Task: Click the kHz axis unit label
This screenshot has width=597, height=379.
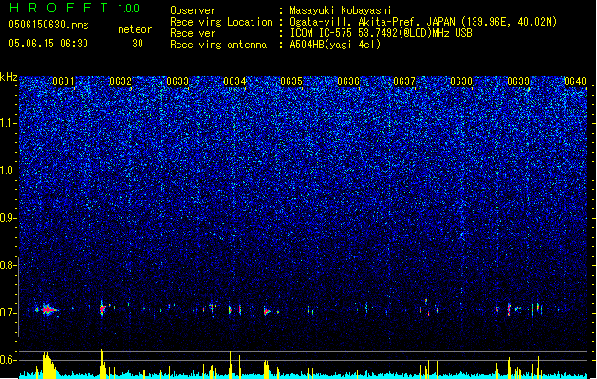Action: (x=9, y=77)
